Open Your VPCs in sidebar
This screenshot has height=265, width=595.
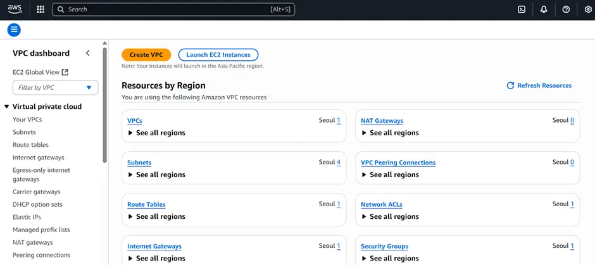point(27,120)
